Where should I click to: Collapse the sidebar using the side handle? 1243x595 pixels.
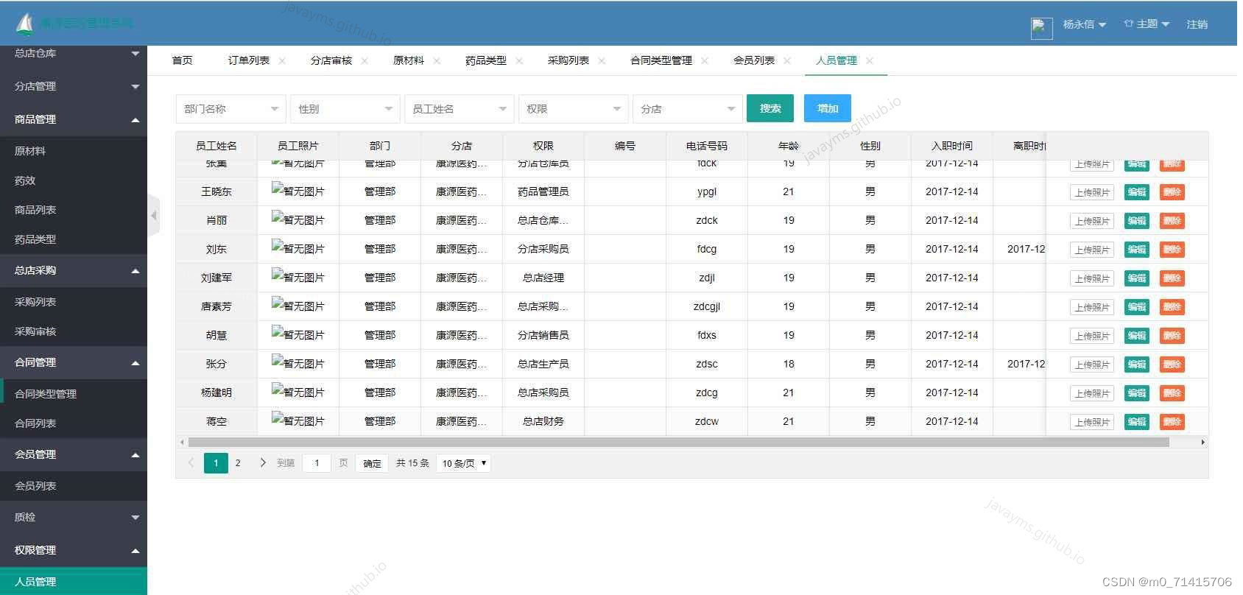[x=153, y=215]
